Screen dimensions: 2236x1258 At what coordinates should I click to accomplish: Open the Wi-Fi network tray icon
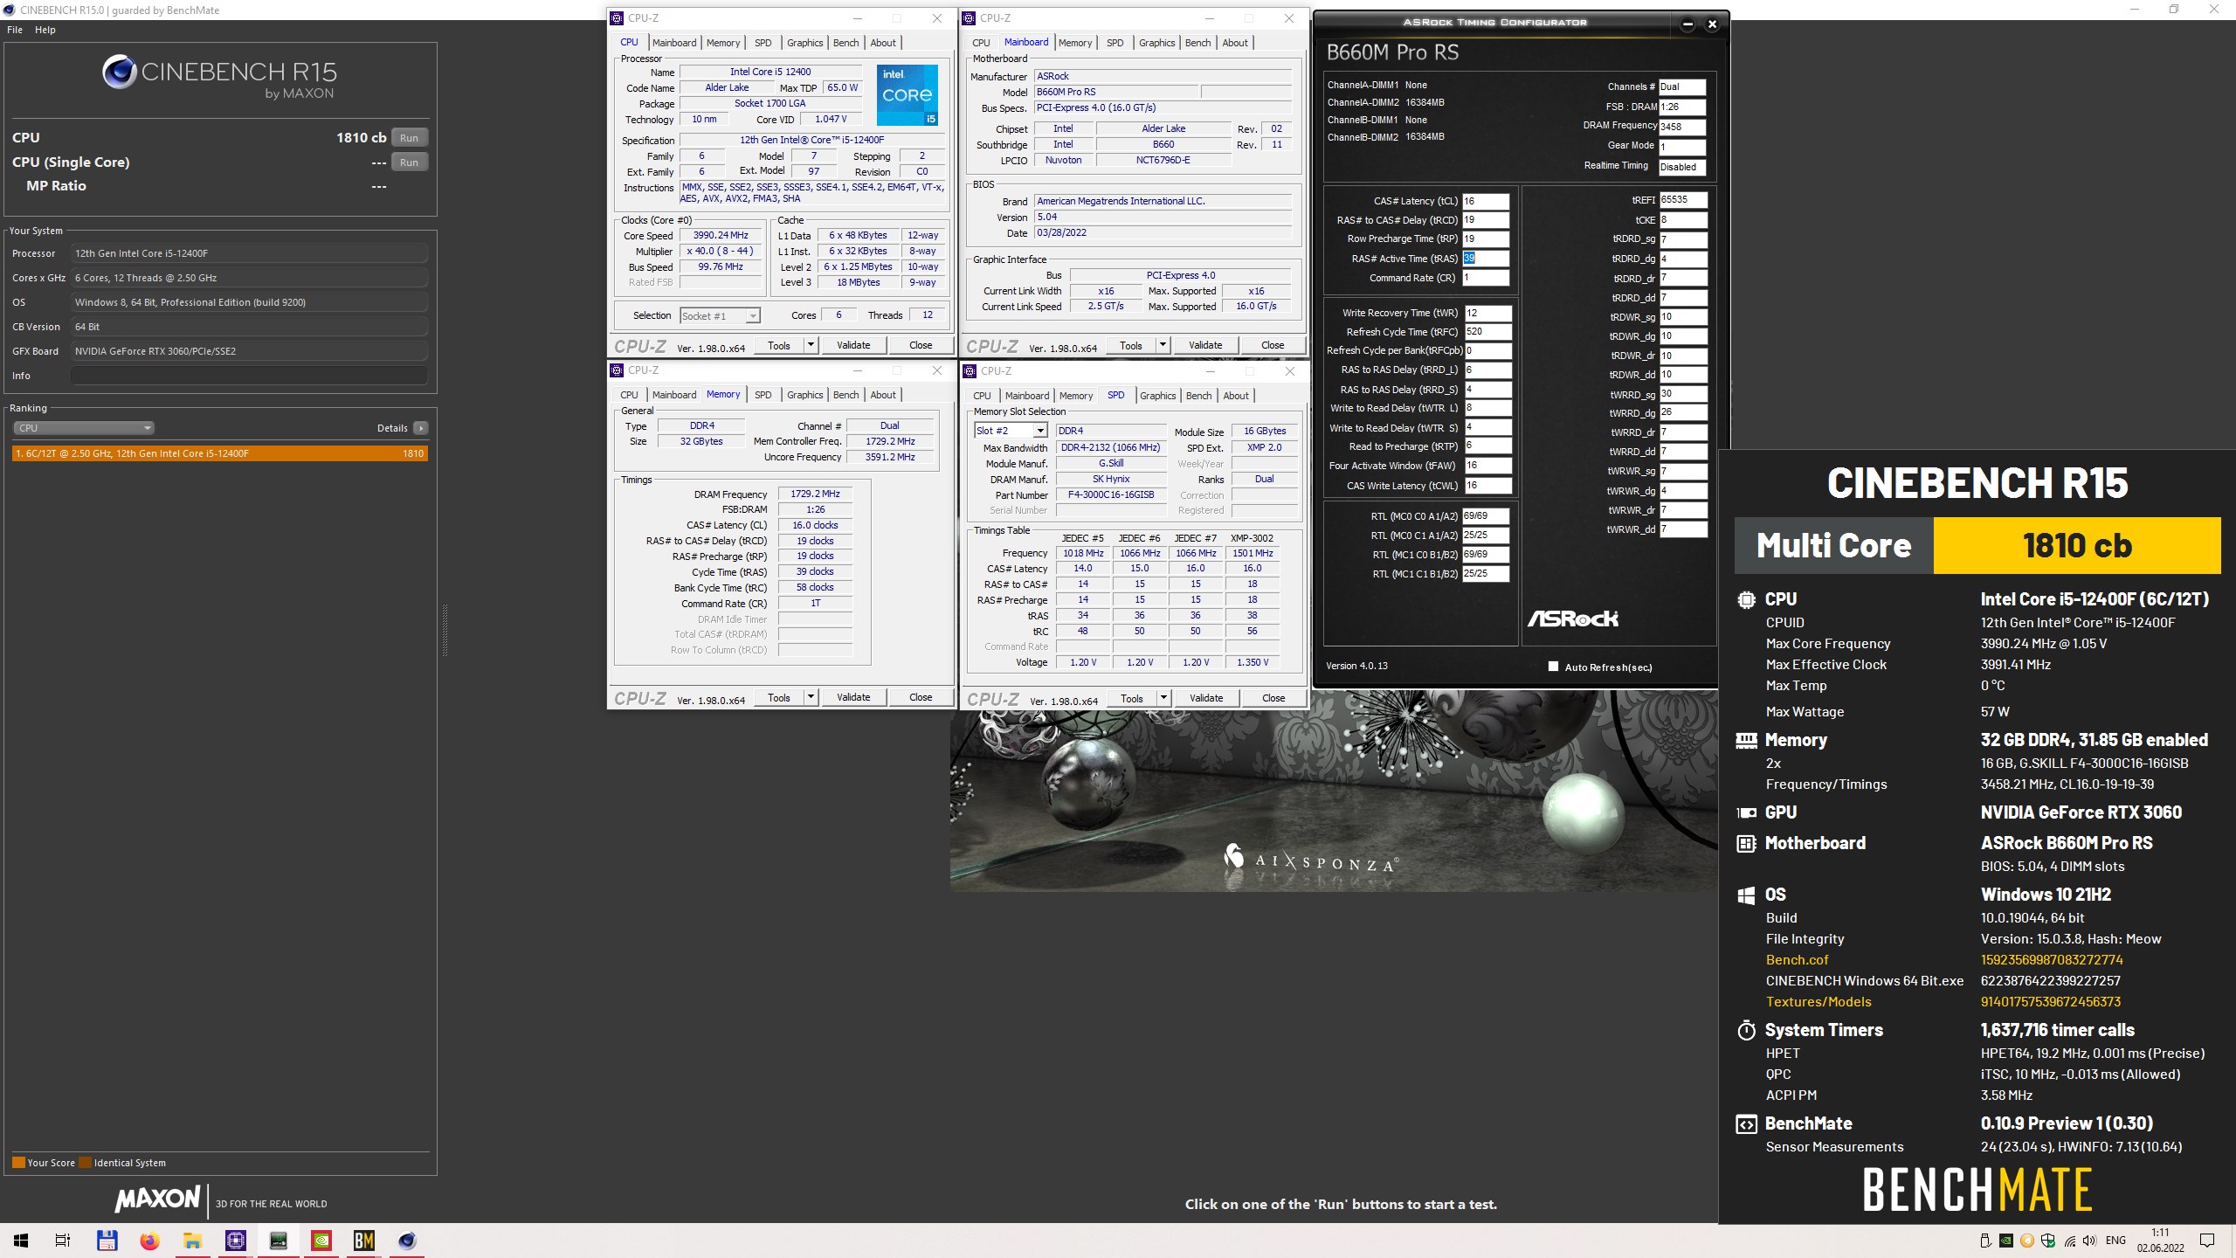point(2068,1241)
